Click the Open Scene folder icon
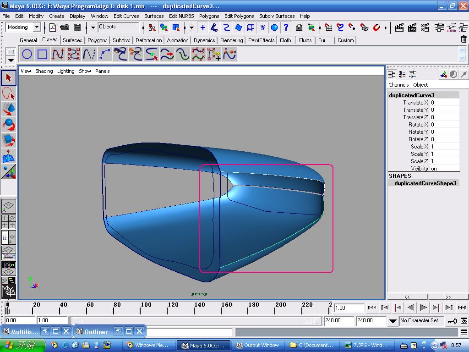 click(x=65, y=27)
